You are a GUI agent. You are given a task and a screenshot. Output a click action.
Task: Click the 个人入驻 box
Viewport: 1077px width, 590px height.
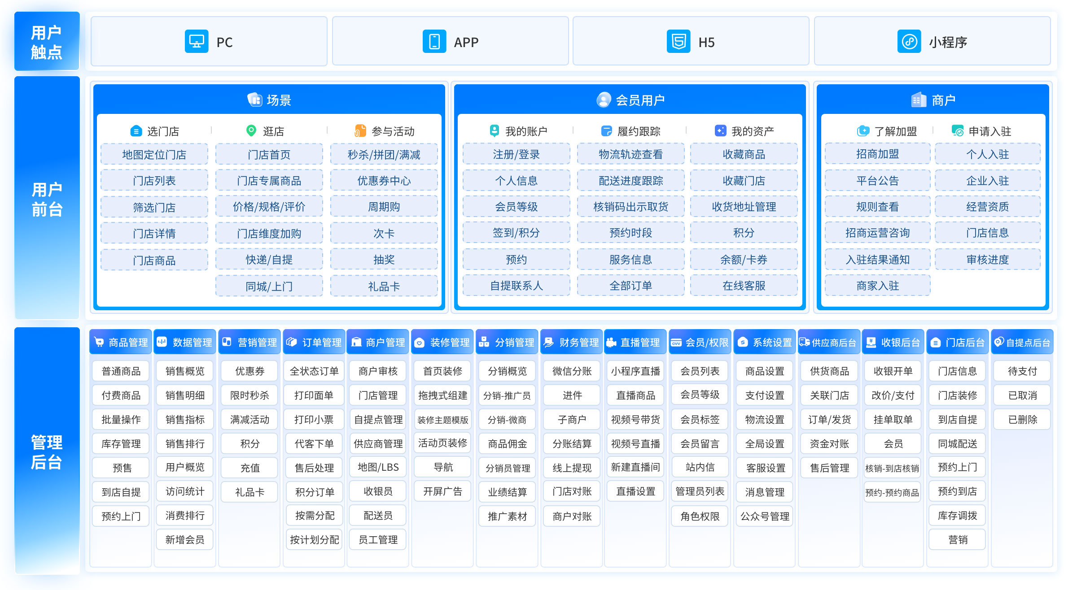(x=988, y=154)
